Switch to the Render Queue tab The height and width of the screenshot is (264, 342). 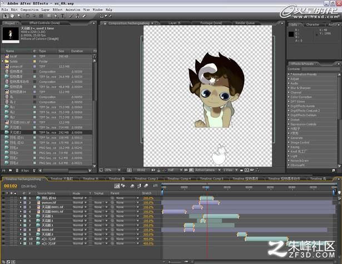tap(245, 23)
